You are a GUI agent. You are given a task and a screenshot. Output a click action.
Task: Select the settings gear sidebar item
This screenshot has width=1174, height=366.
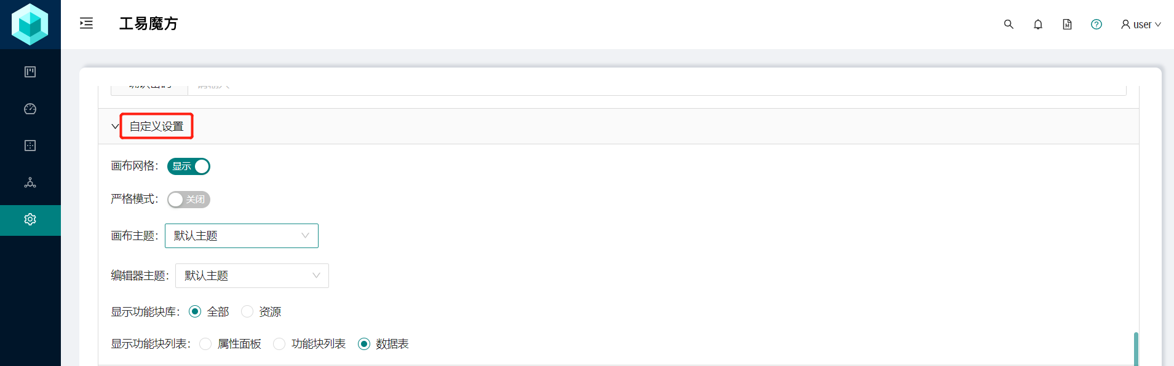coord(30,219)
